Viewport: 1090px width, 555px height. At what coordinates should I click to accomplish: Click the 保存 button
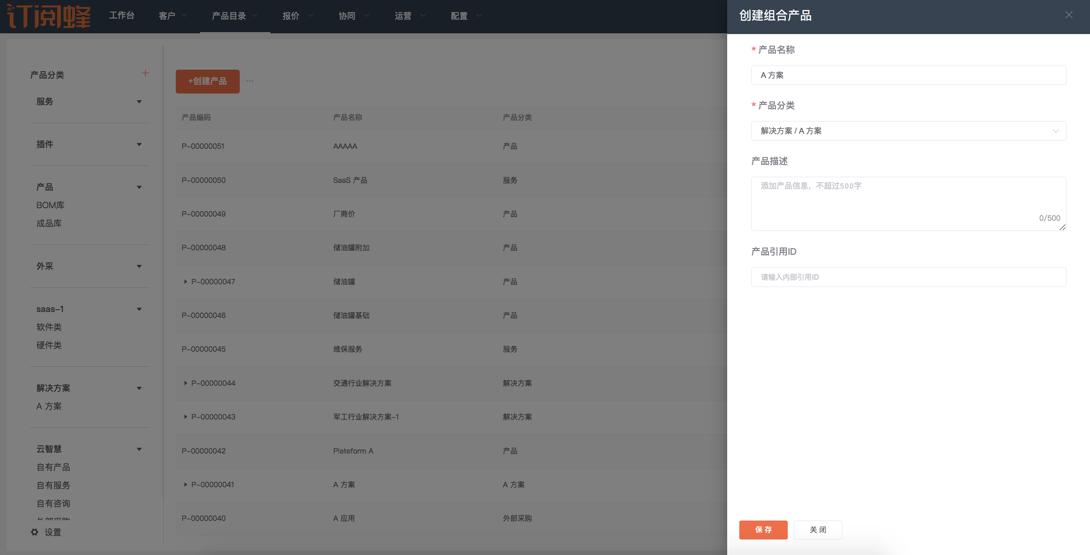coord(763,530)
